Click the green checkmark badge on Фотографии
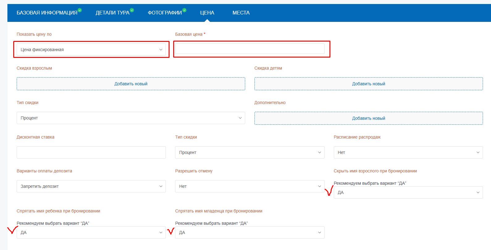The width and height of the screenshot is (491, 250). click(184, 10)
